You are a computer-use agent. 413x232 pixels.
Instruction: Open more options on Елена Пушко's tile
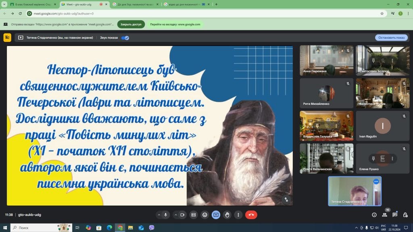[x=392, y=159]
